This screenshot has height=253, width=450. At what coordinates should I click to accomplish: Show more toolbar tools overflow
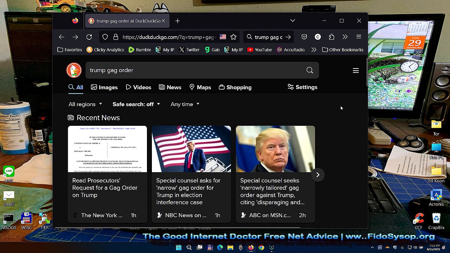pyautogui.click(x=345, y=37)
